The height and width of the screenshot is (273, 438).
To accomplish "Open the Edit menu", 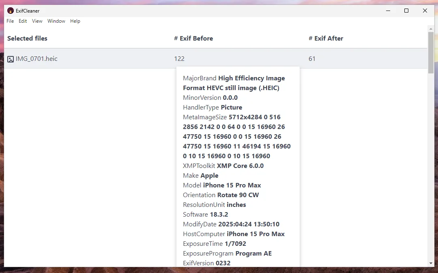I will (23, 21).
